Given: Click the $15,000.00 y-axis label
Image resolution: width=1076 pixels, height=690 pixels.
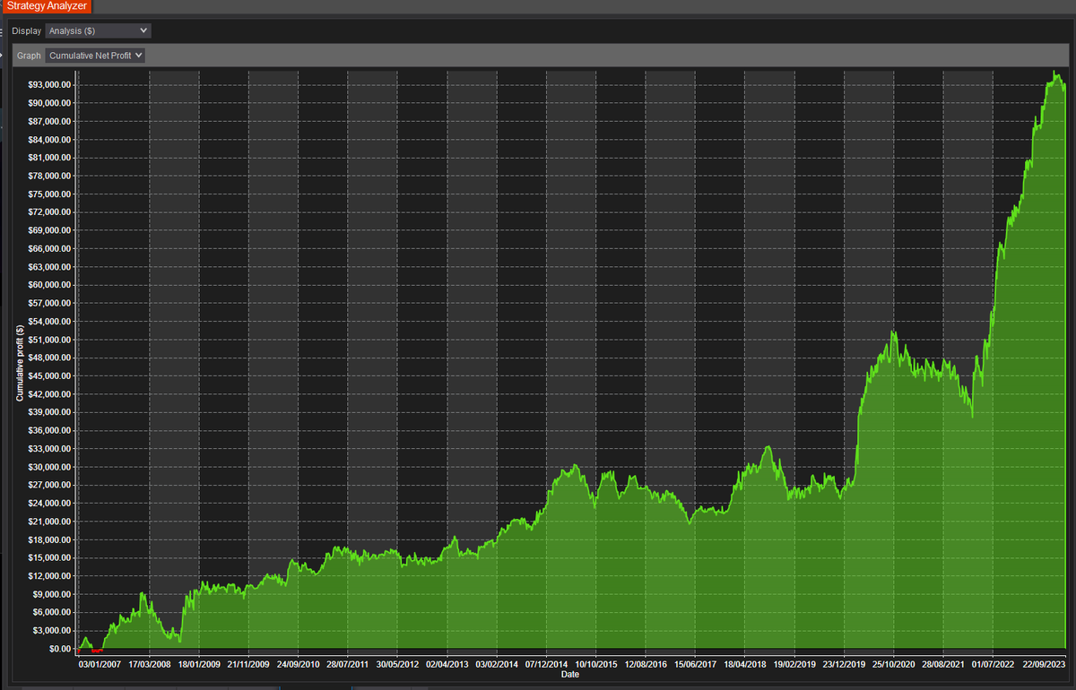Looking at the screenshot, I should (x=50, y=558).
